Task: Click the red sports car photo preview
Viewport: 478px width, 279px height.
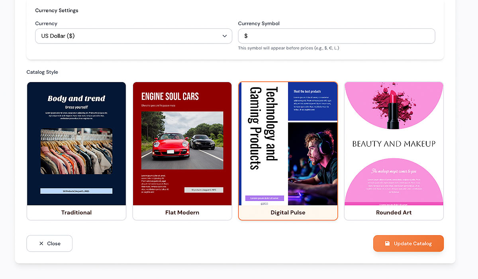Action: [x=182, y=140]
